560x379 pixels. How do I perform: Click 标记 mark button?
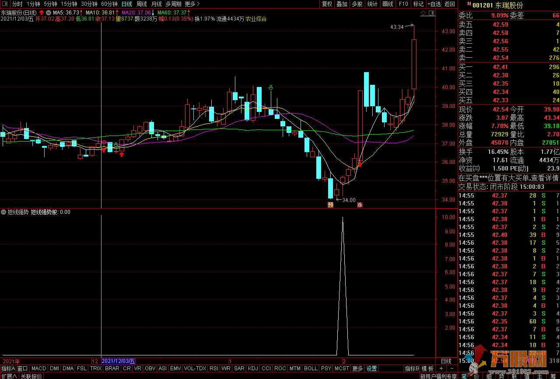point(419,4)
